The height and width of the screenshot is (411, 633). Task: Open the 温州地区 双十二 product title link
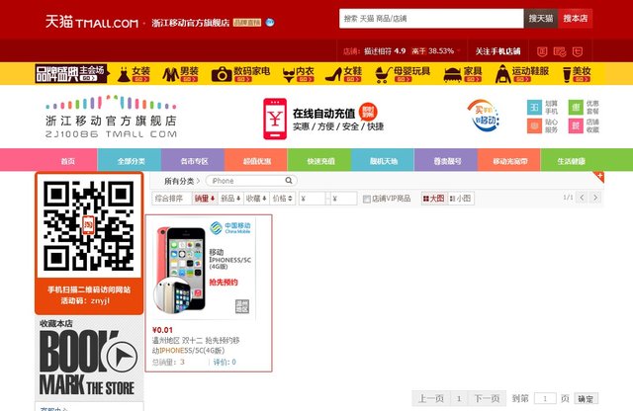pyautogui.click(x=196, y=345)
